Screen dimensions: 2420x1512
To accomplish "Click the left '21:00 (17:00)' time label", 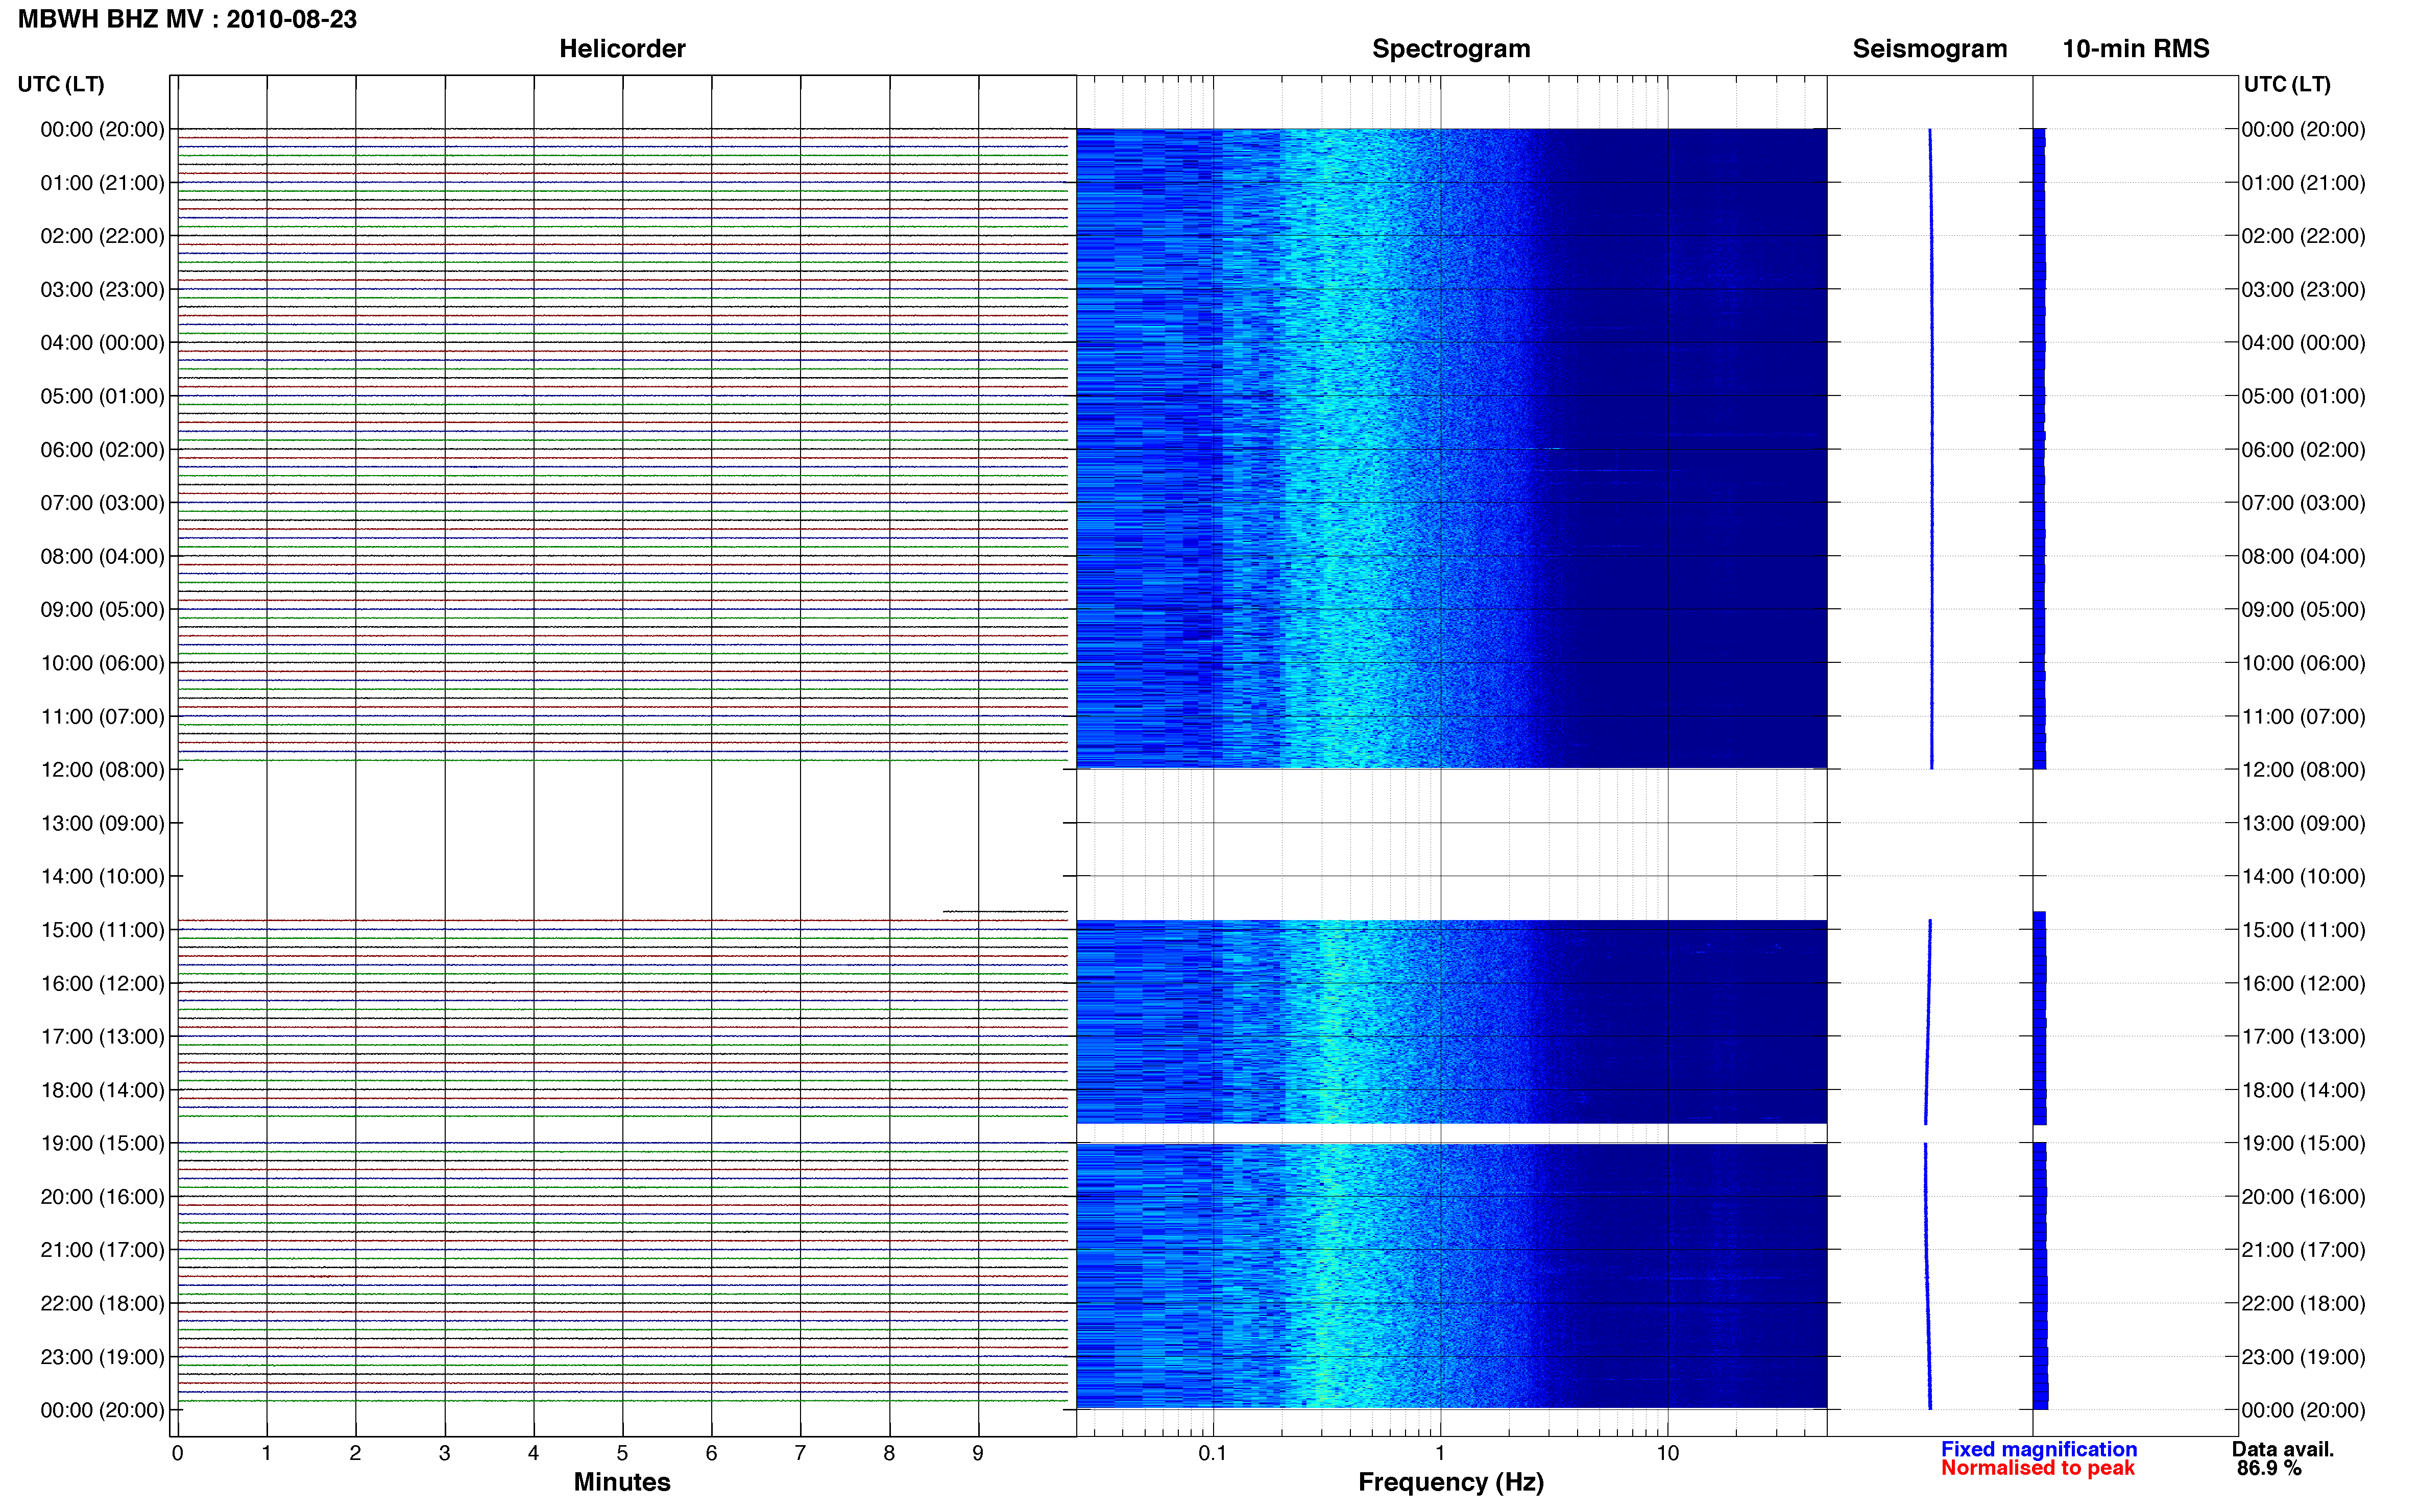I will (x=102, y=1250).
